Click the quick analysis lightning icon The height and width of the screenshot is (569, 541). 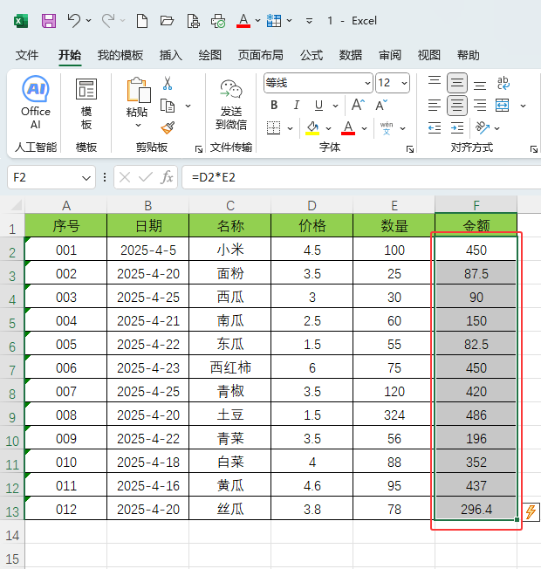click(531, 511)
